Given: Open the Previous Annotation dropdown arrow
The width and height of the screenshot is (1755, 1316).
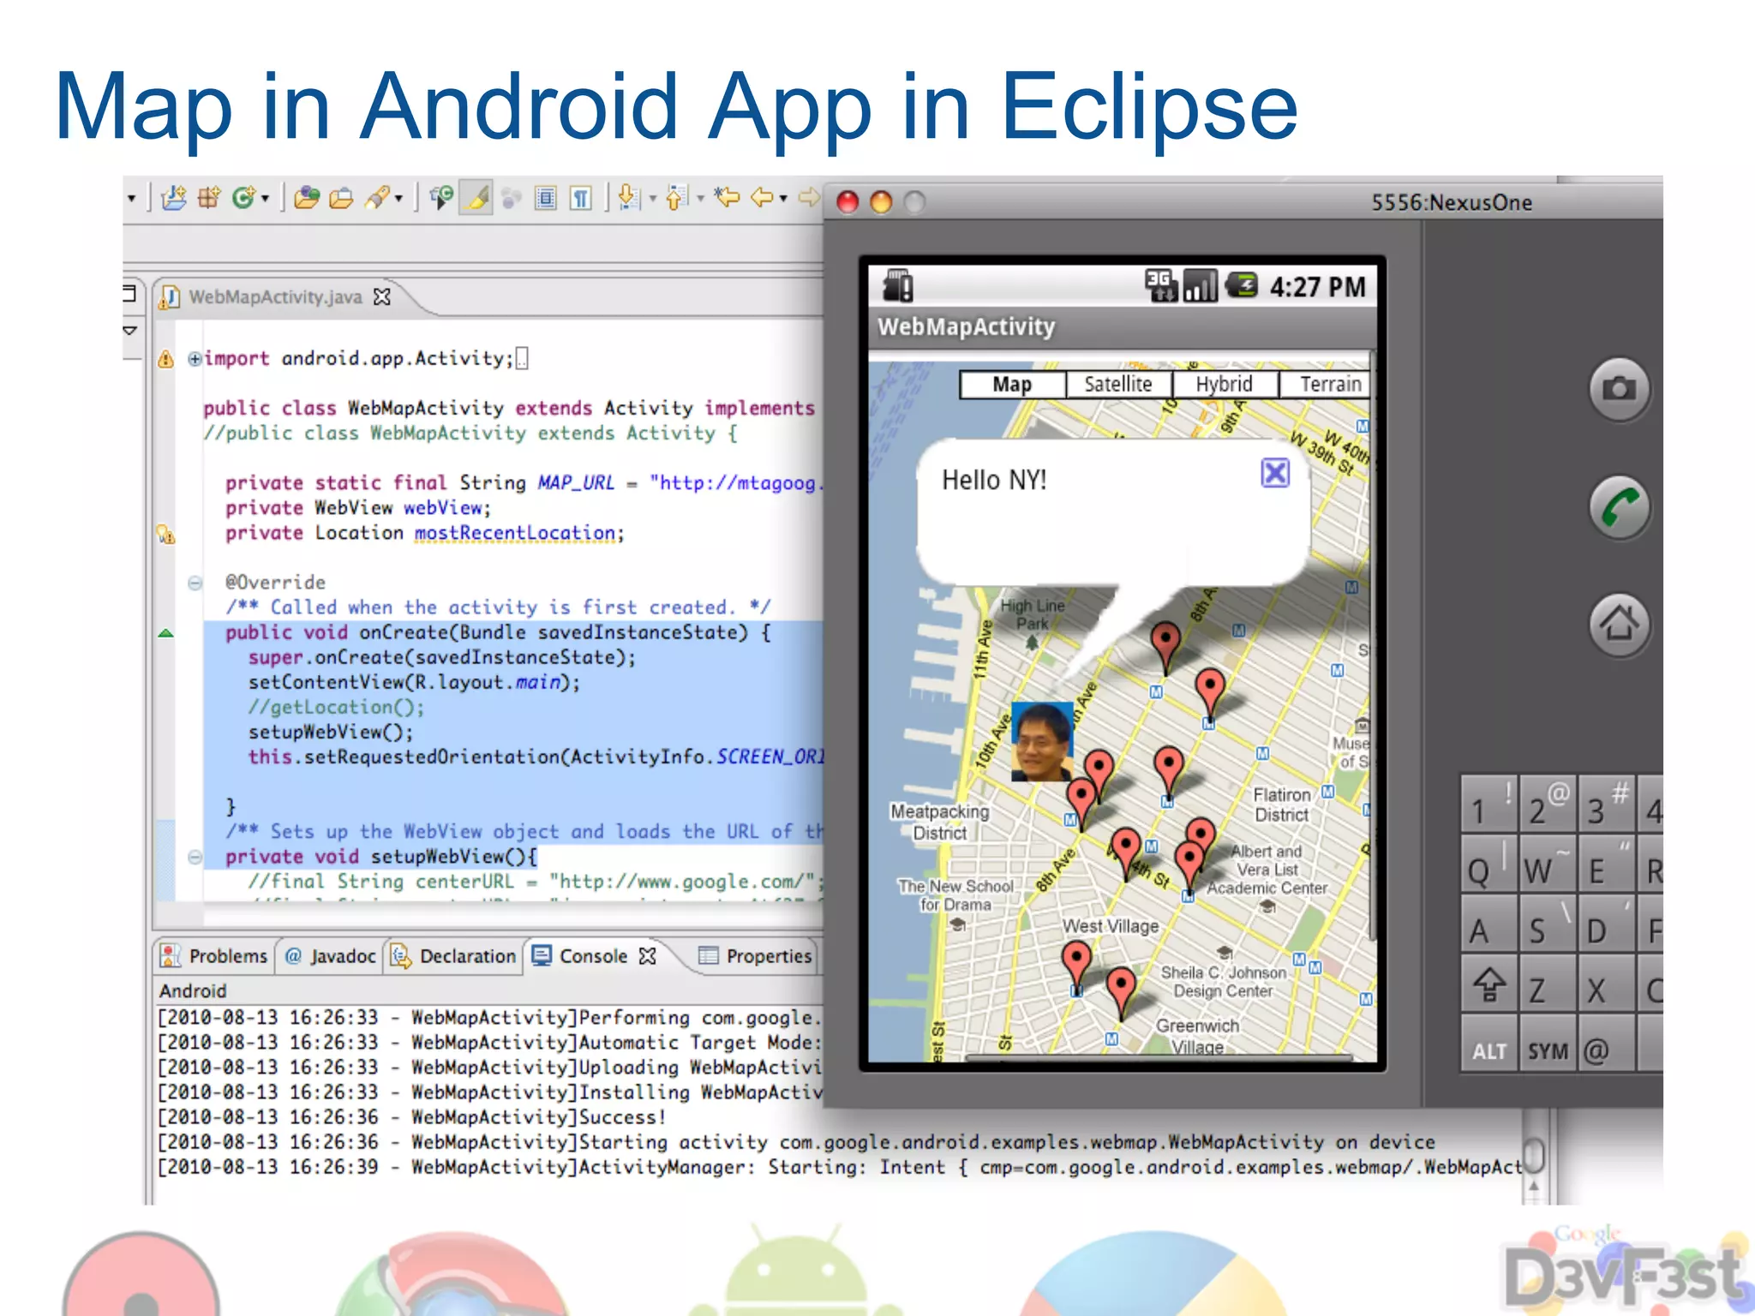Looking at the screenshot, I should pyautogui.click(x=700, y=200).
